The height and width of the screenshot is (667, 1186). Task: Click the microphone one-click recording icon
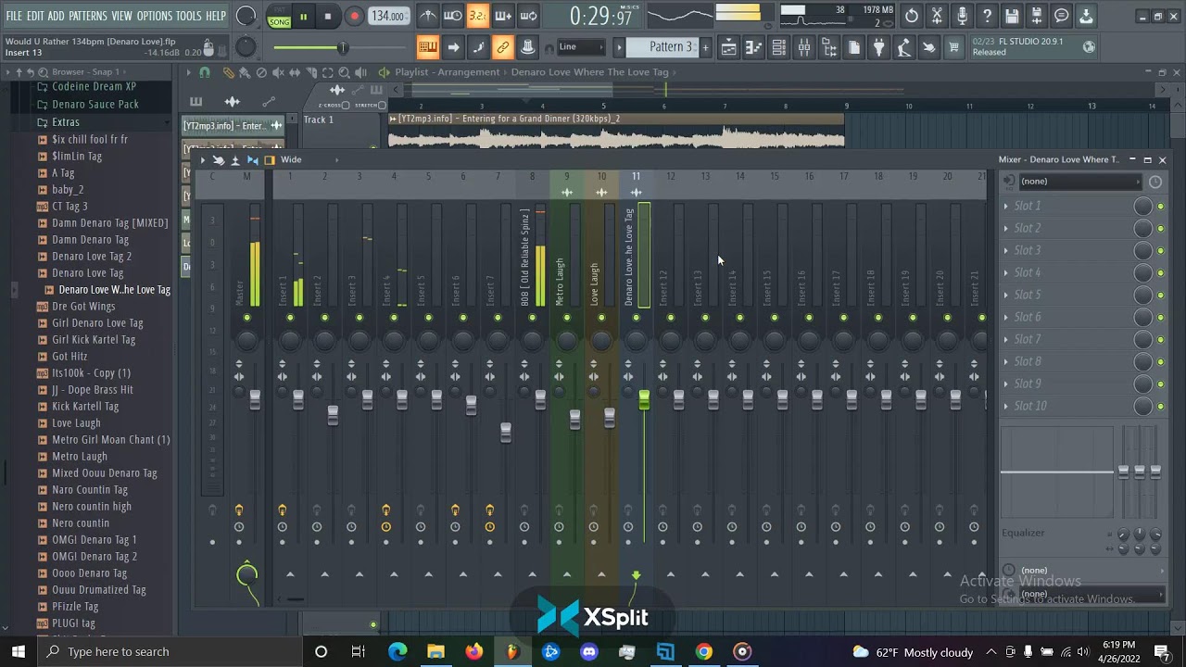coord(962,16)
